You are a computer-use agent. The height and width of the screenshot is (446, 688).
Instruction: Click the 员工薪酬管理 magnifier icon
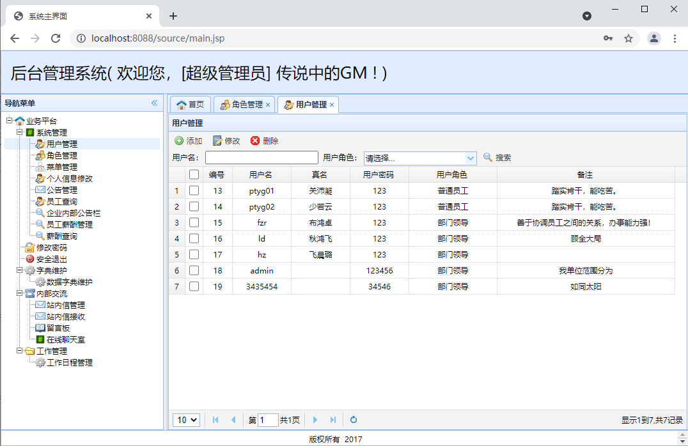point(40,224)
